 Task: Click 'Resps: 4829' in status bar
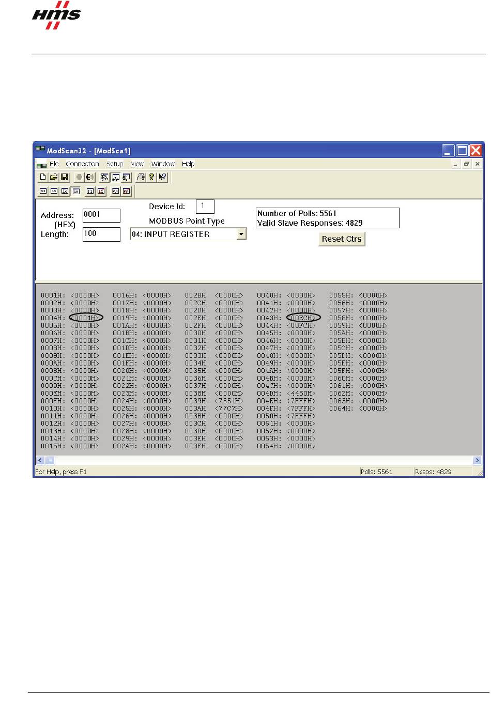tap(433, 472)
